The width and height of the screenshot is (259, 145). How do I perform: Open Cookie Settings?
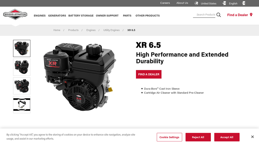pos(169,137)
